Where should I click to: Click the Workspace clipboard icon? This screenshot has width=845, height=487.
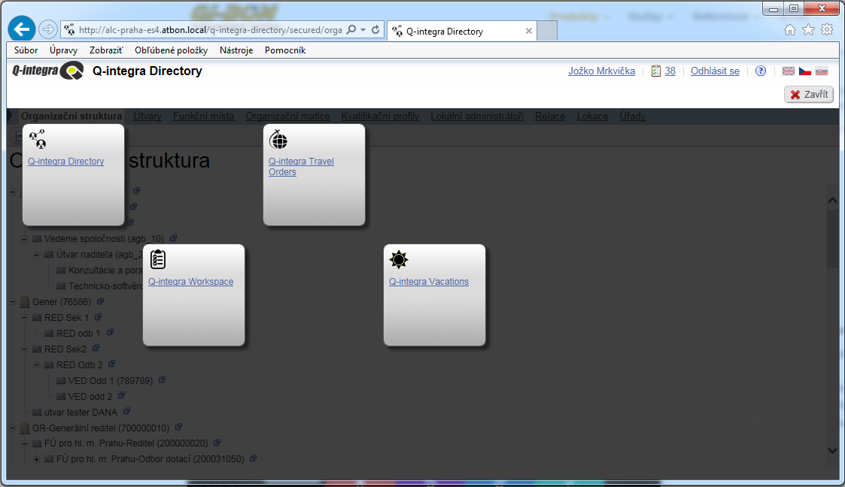158,259
